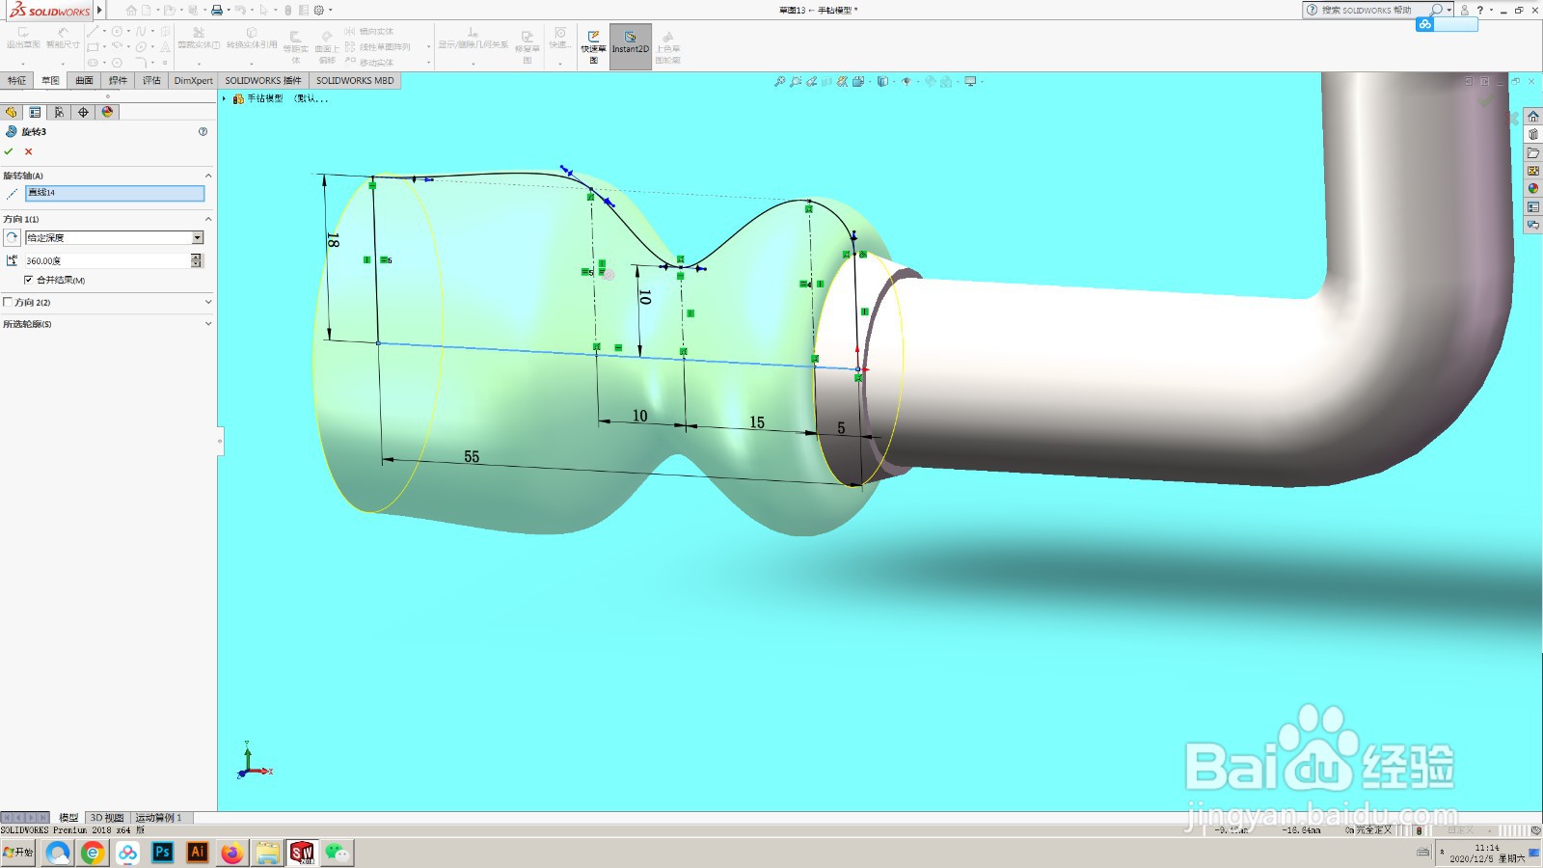This screenshot has width=1543, height=868.
Task: Open the View Palette pane
Action: [1533, 171]
